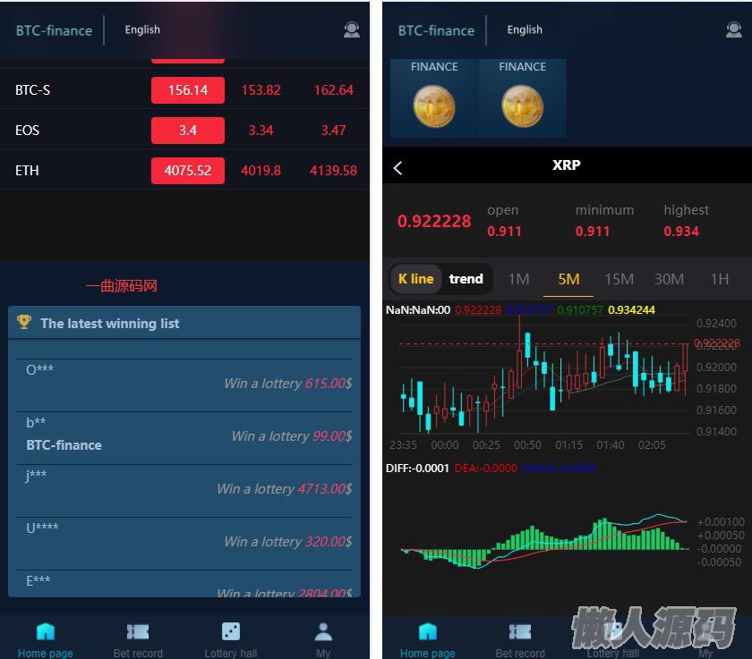Click EOS low value 3.34
This screenshot has height=659, width=752.
(x=261, y=131)
